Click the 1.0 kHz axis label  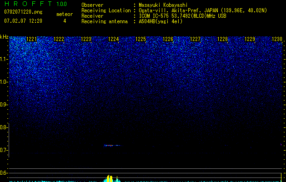[4, 82]
